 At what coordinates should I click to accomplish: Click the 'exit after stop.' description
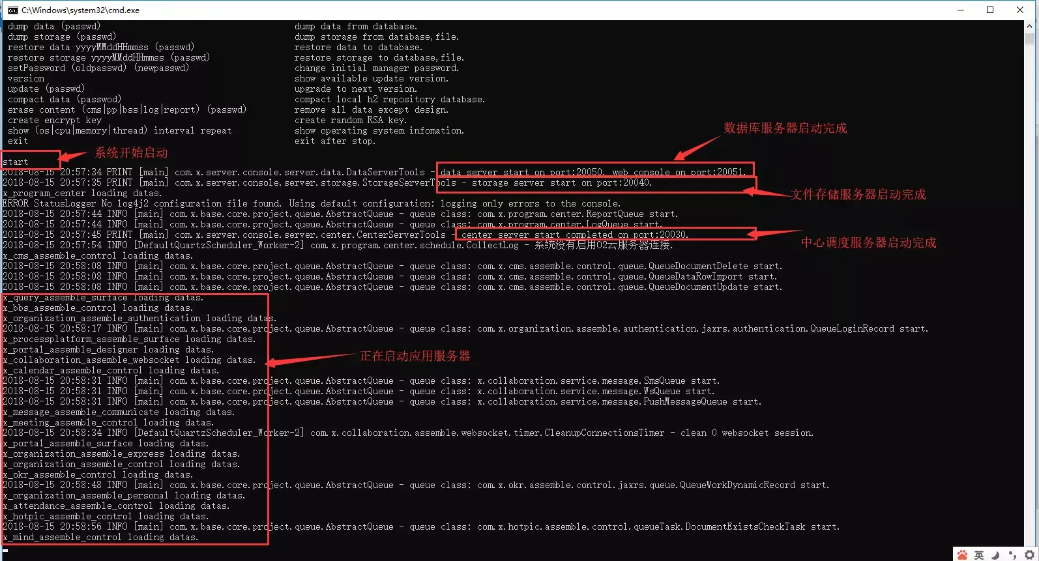335,141
